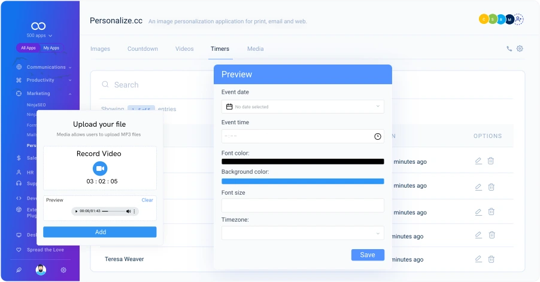Click edit pencil icon in first table row
This screenshot has height=282, width=540.
pos(478,161)
